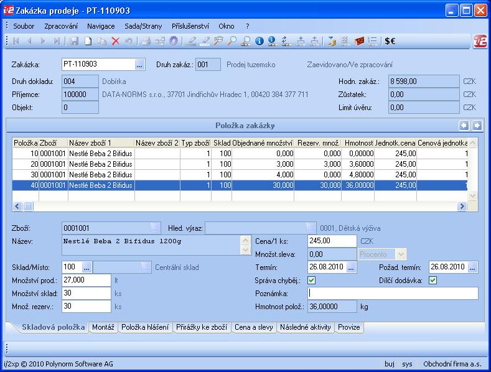Go to the next record
Screen dimensions: 491x372
click(43, 41)
